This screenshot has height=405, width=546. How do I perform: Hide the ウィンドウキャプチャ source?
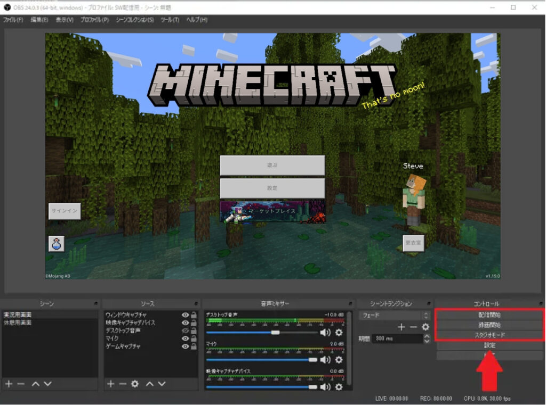[185, 315]
